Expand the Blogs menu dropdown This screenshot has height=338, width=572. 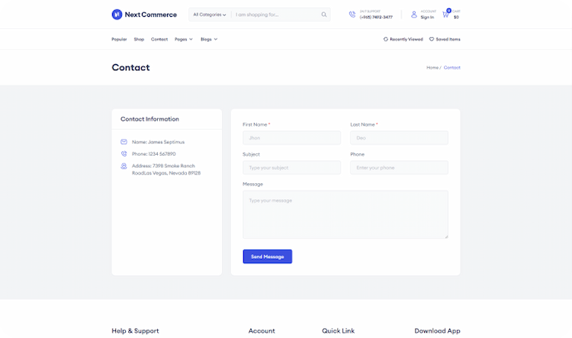[x=209, y=39]
